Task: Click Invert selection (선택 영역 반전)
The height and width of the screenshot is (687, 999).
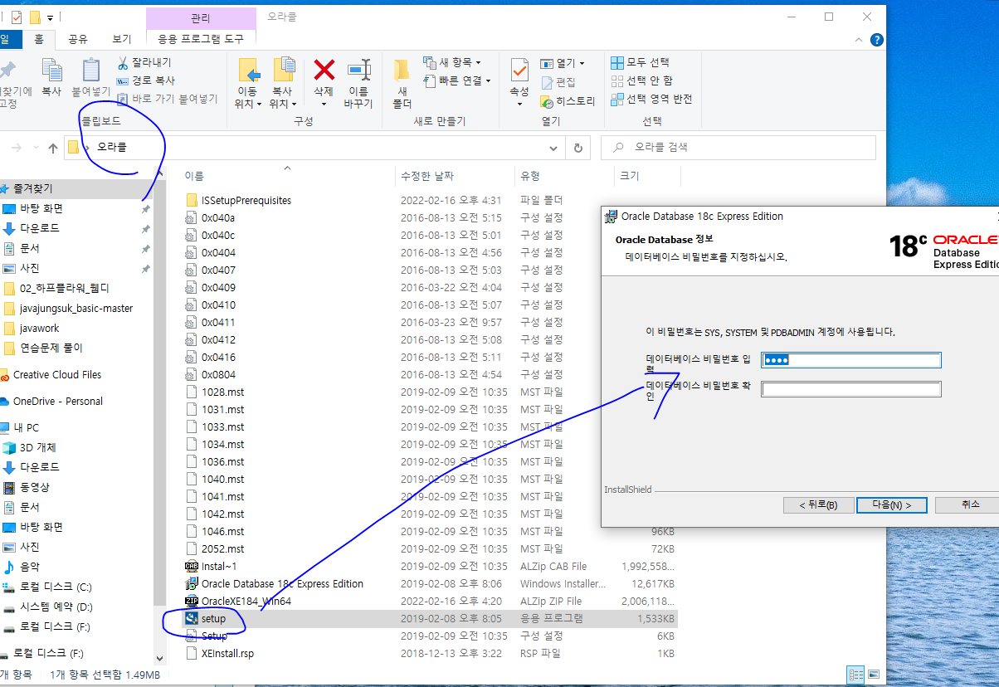Action: coord(651,99)
